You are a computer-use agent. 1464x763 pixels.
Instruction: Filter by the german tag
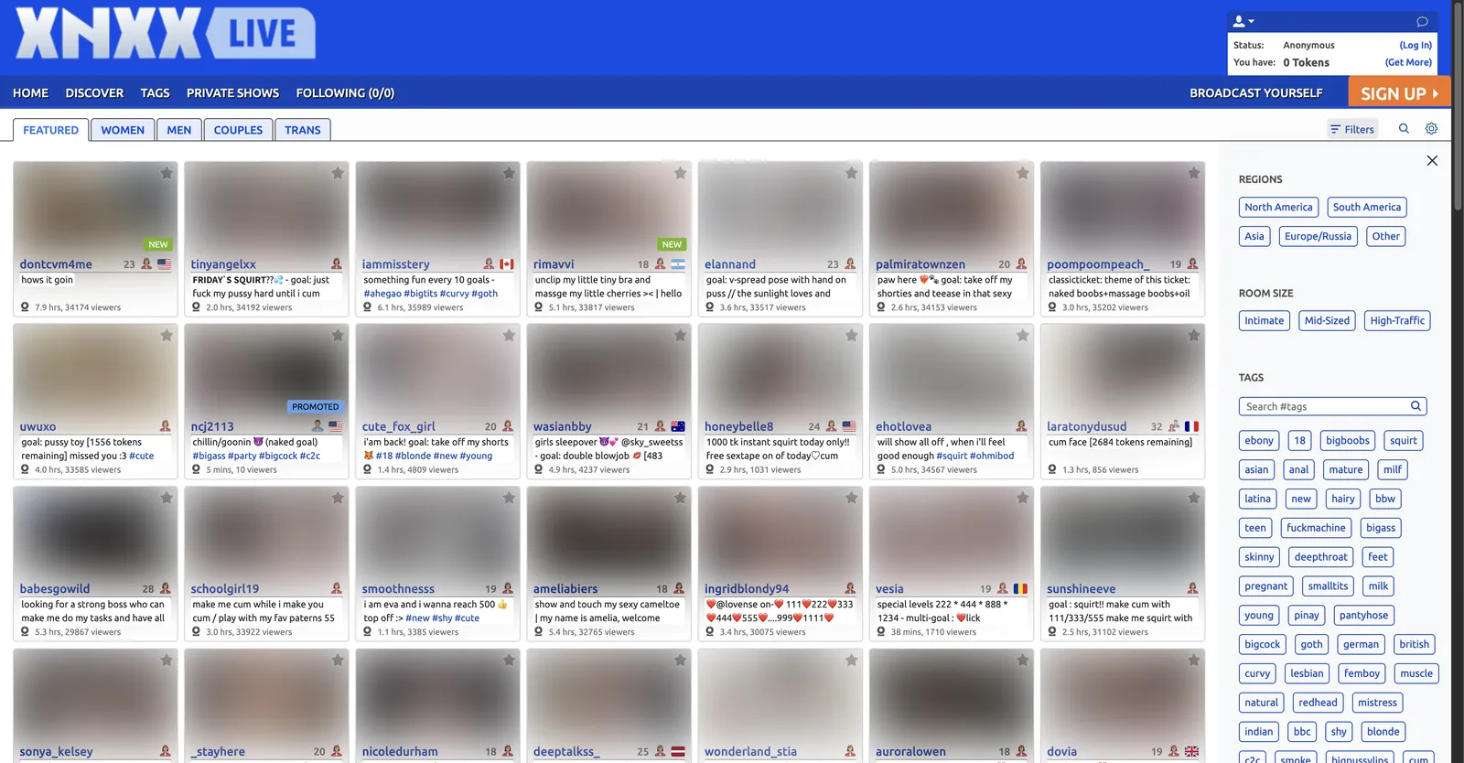pos(1361,644)
